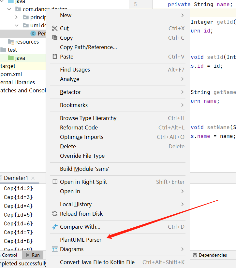
Task: Click the princip package folder icon
Action: click(x=26, y=17)
